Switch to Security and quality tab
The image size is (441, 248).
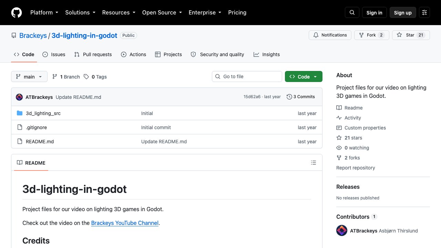pos(217,54)
